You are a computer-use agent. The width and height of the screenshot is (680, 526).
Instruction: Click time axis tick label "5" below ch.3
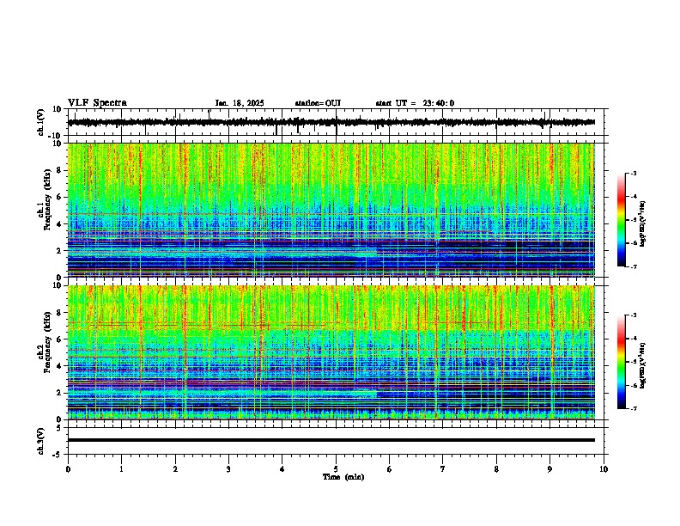pos(336,469)
